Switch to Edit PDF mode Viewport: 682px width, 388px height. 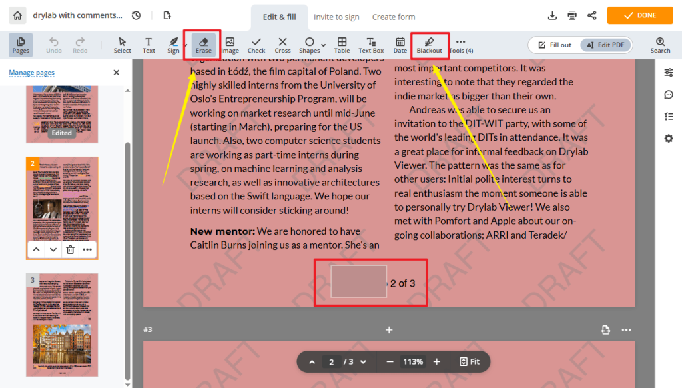coord(605,45)
